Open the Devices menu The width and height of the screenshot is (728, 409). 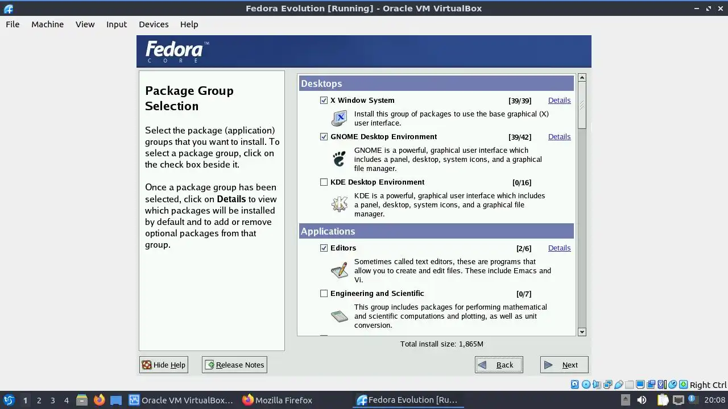[x=154, y=24]
